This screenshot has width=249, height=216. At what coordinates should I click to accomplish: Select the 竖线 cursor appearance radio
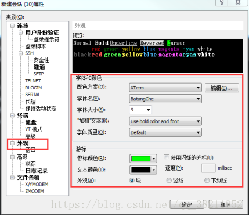(169, 181)
